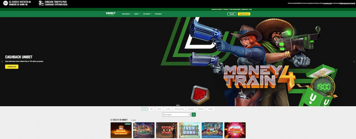Select the Tavoli ora in forma tab
The height and width of the screenshot is (139, 356).
click(x=179, y=109)
